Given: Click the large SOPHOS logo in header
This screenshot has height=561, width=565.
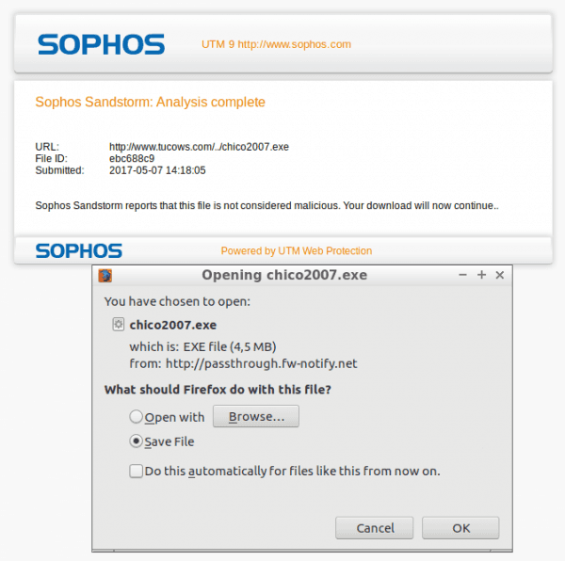Looking at the screenshot, I should (102, 44).
